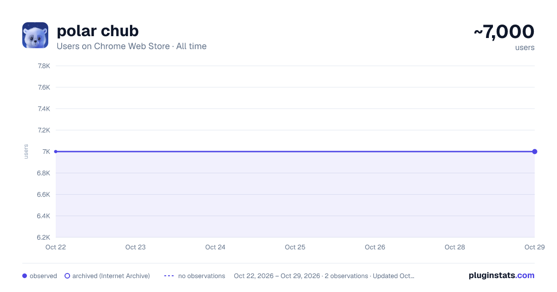Click the polar chub bear icon

click(x=35, y=35)
